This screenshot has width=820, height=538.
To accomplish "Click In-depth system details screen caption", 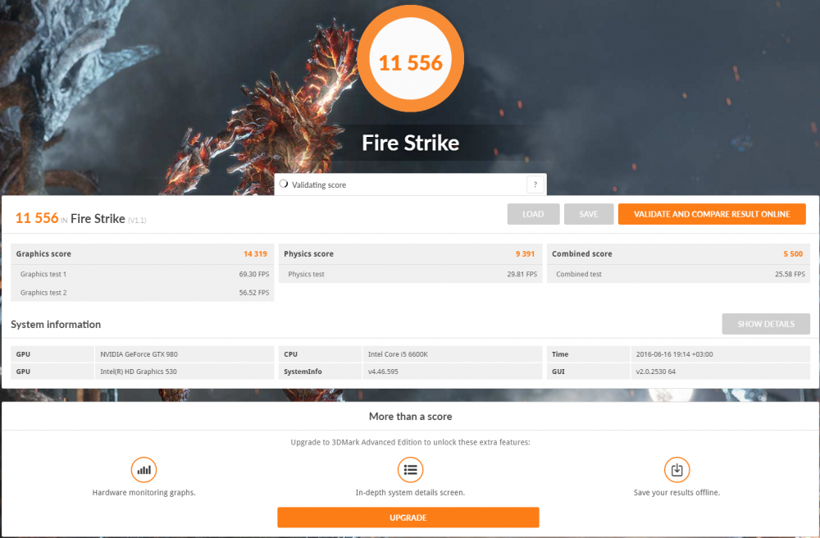I will coord(410,493).
